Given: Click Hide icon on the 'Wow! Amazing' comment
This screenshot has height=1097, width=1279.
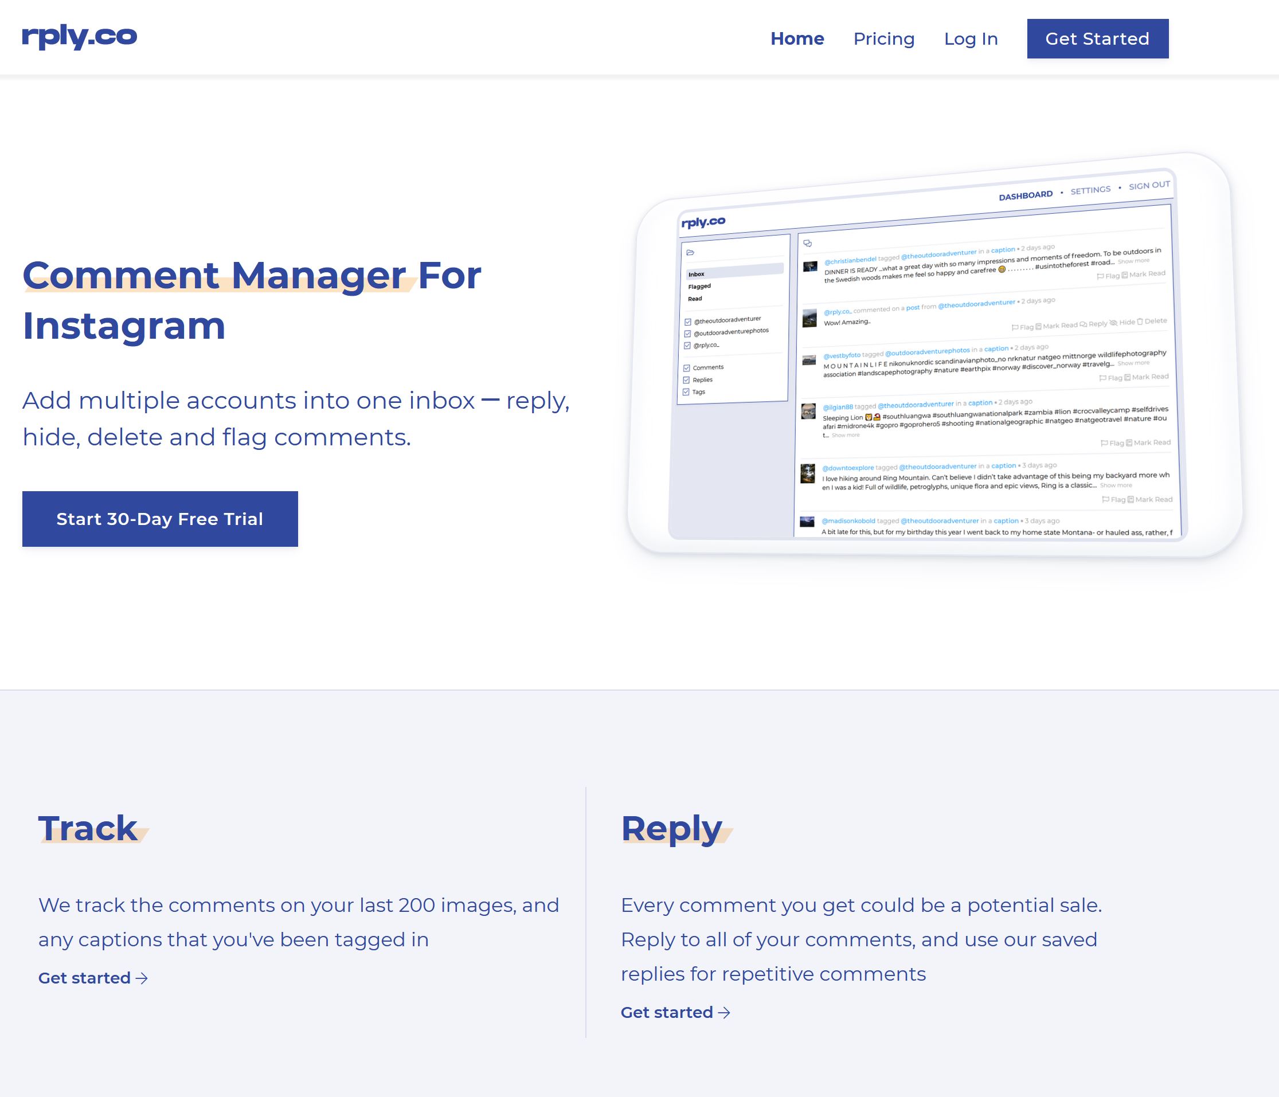Looking at the screenshot, I should coord(1113,323).
